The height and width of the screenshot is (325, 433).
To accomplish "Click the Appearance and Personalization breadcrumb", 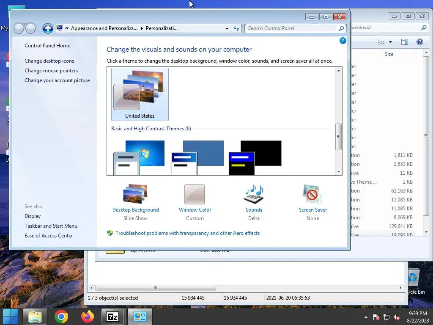I will point(104,28).
